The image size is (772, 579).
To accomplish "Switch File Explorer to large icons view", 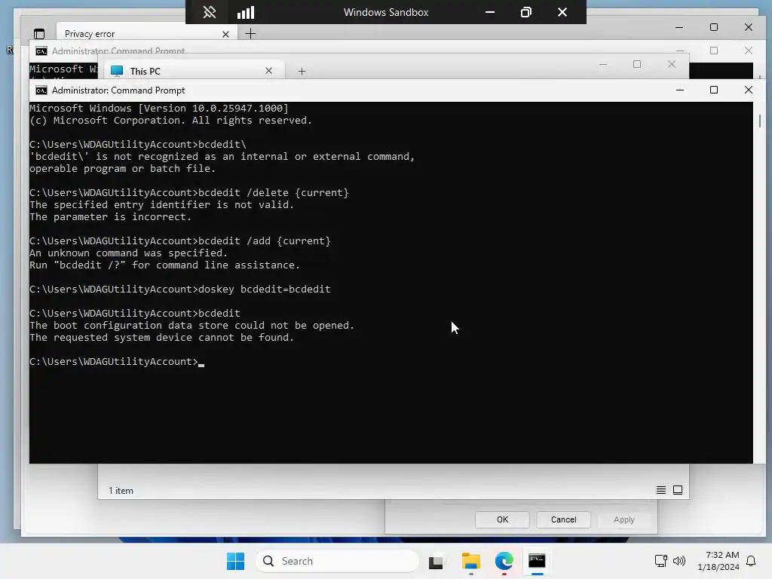I will (x=678, y=490).
